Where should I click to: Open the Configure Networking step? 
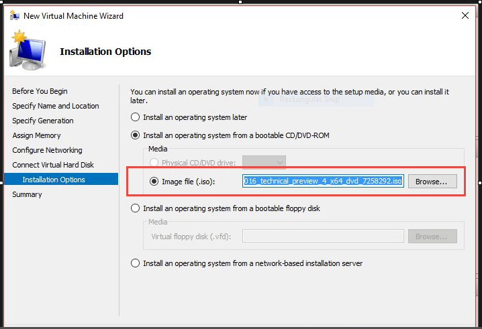(x=47, y=150)
